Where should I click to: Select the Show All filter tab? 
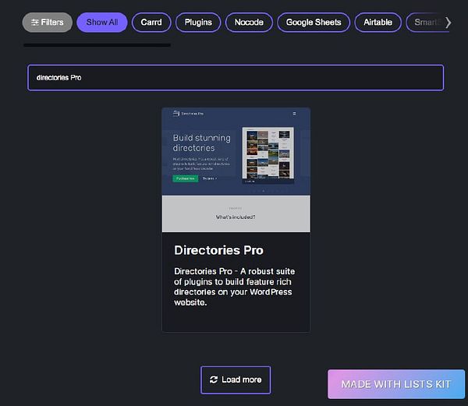pos(102,23)
